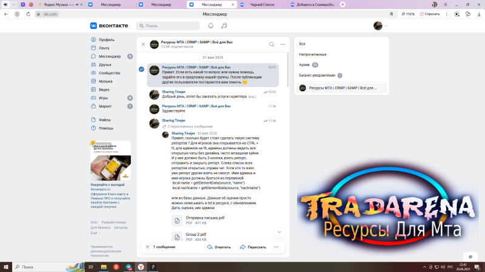Close the open chat with X icon

tap(143, 44)
